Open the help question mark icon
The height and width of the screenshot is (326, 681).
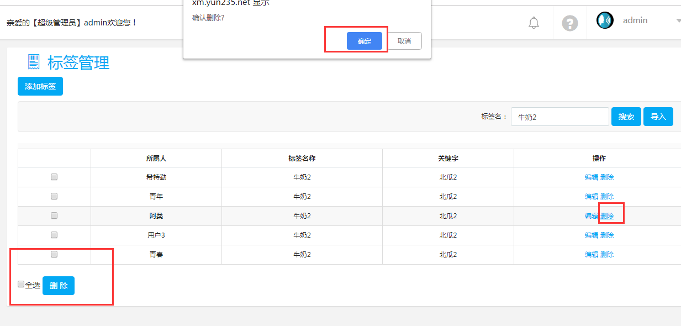(x=569, y=23)
